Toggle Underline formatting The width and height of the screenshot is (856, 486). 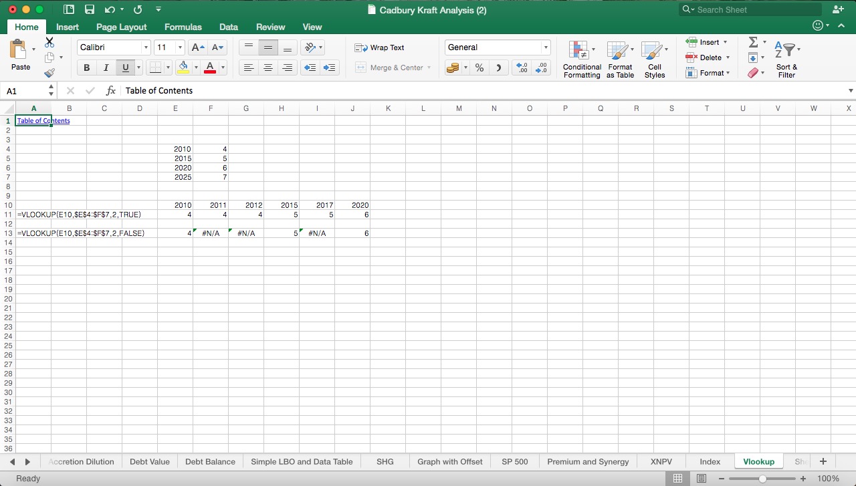click(125, 68)
